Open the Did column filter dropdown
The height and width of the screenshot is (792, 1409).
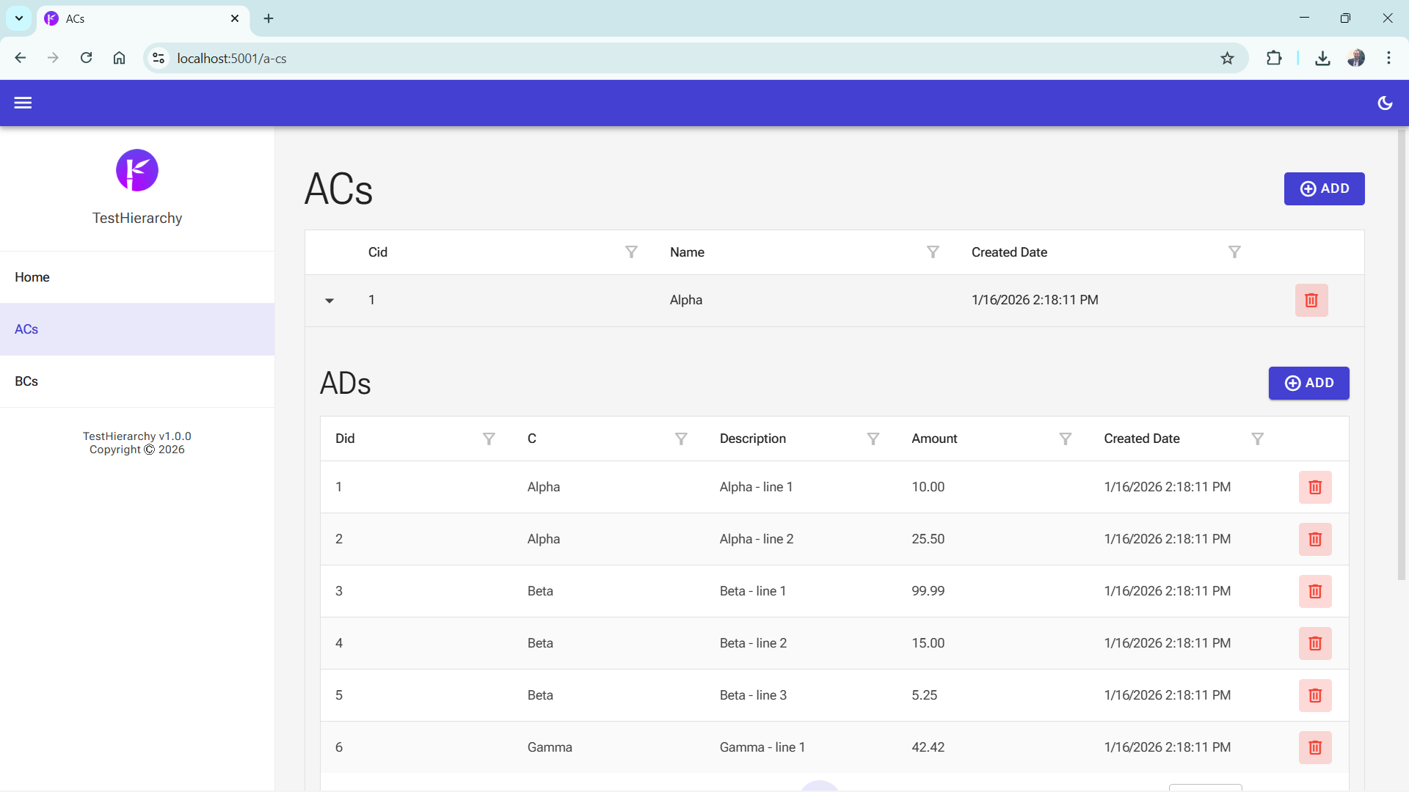click(x=489, y=439)
